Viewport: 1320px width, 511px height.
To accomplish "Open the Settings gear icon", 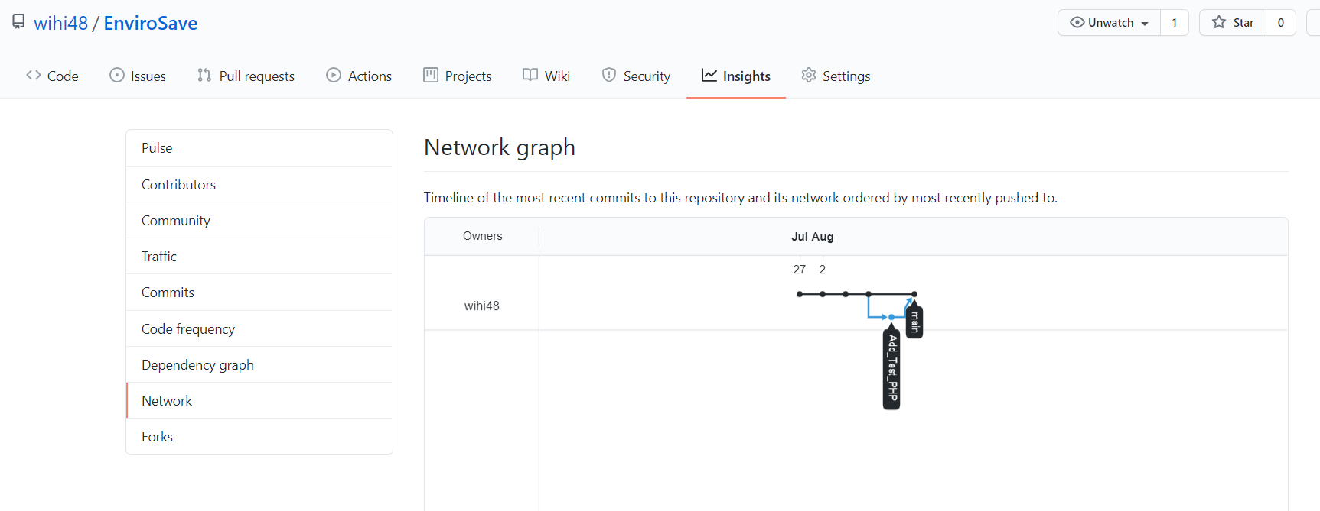I will click(809, 75).
